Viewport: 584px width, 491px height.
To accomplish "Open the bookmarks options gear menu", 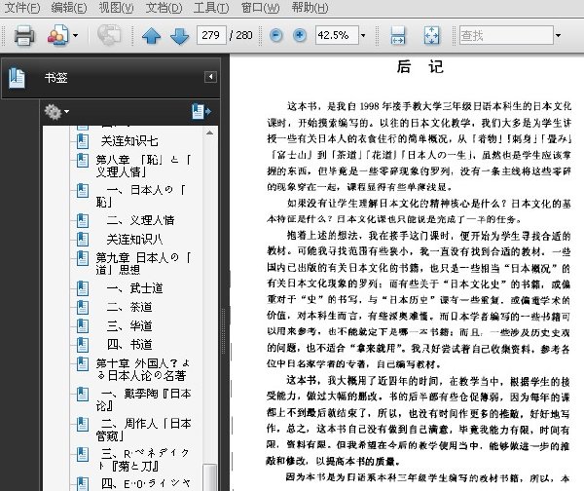I will tap(56, 111).
